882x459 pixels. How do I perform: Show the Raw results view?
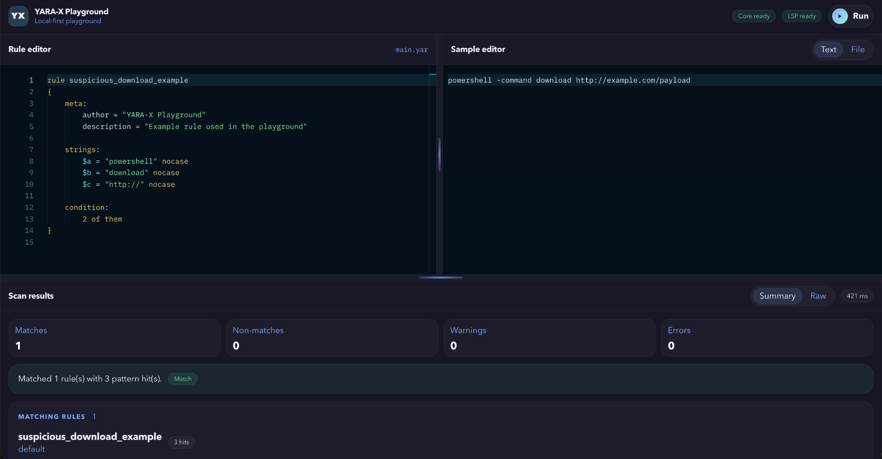818,296
